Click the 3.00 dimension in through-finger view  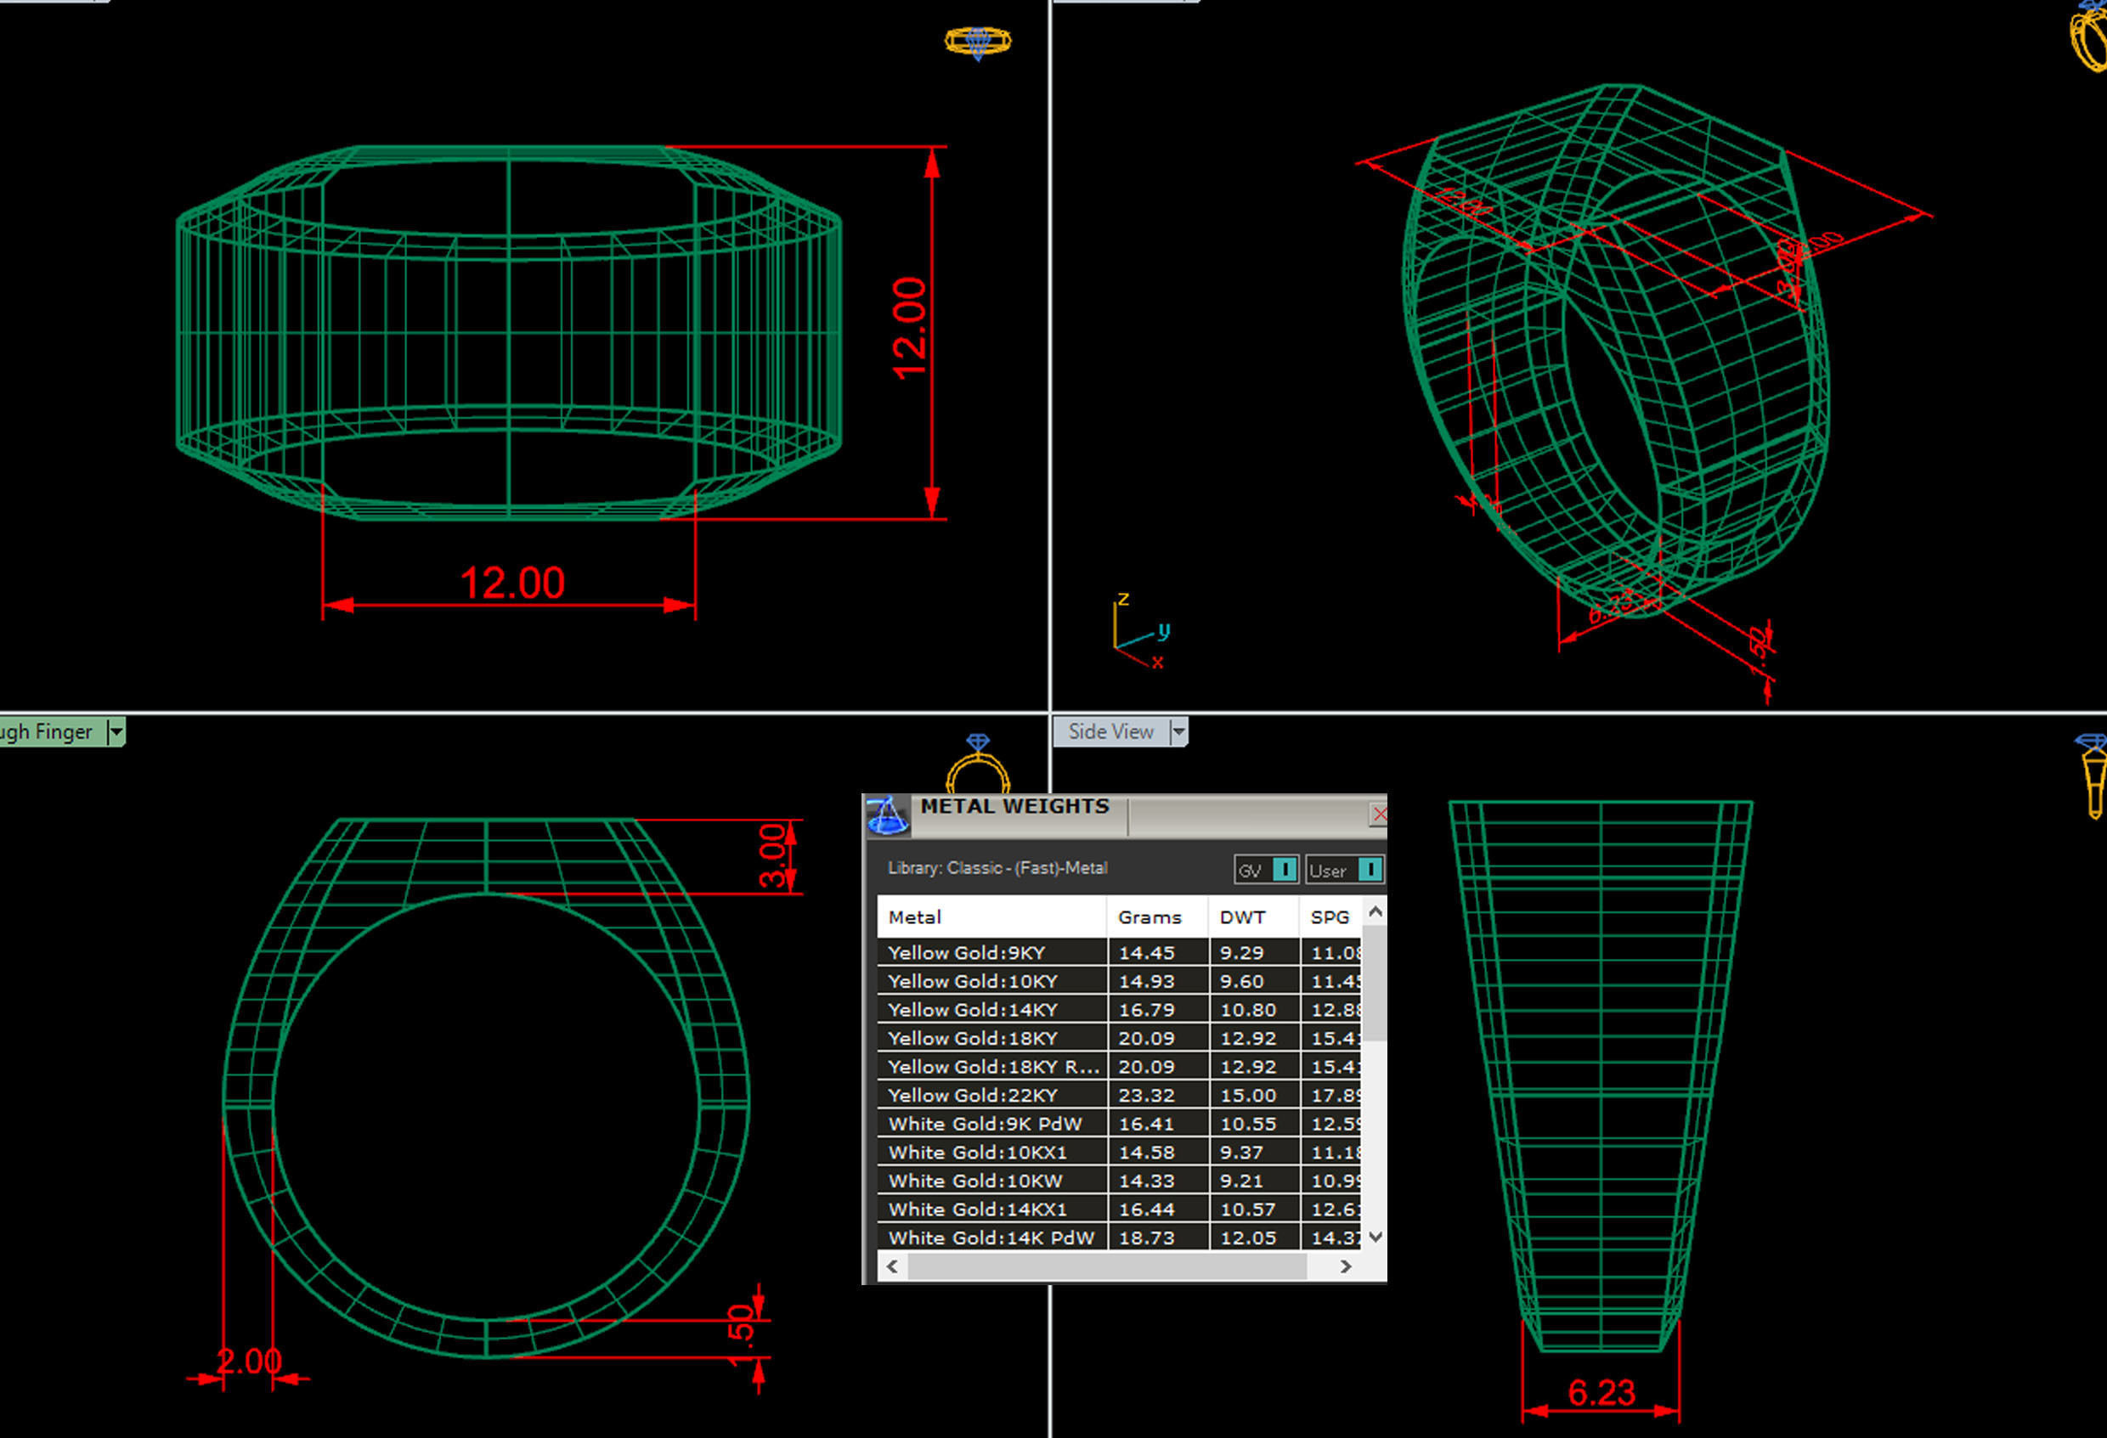pos(771,856)
